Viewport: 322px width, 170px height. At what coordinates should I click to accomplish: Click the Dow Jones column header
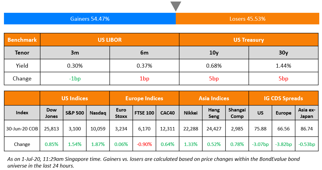tap(51, 113)
